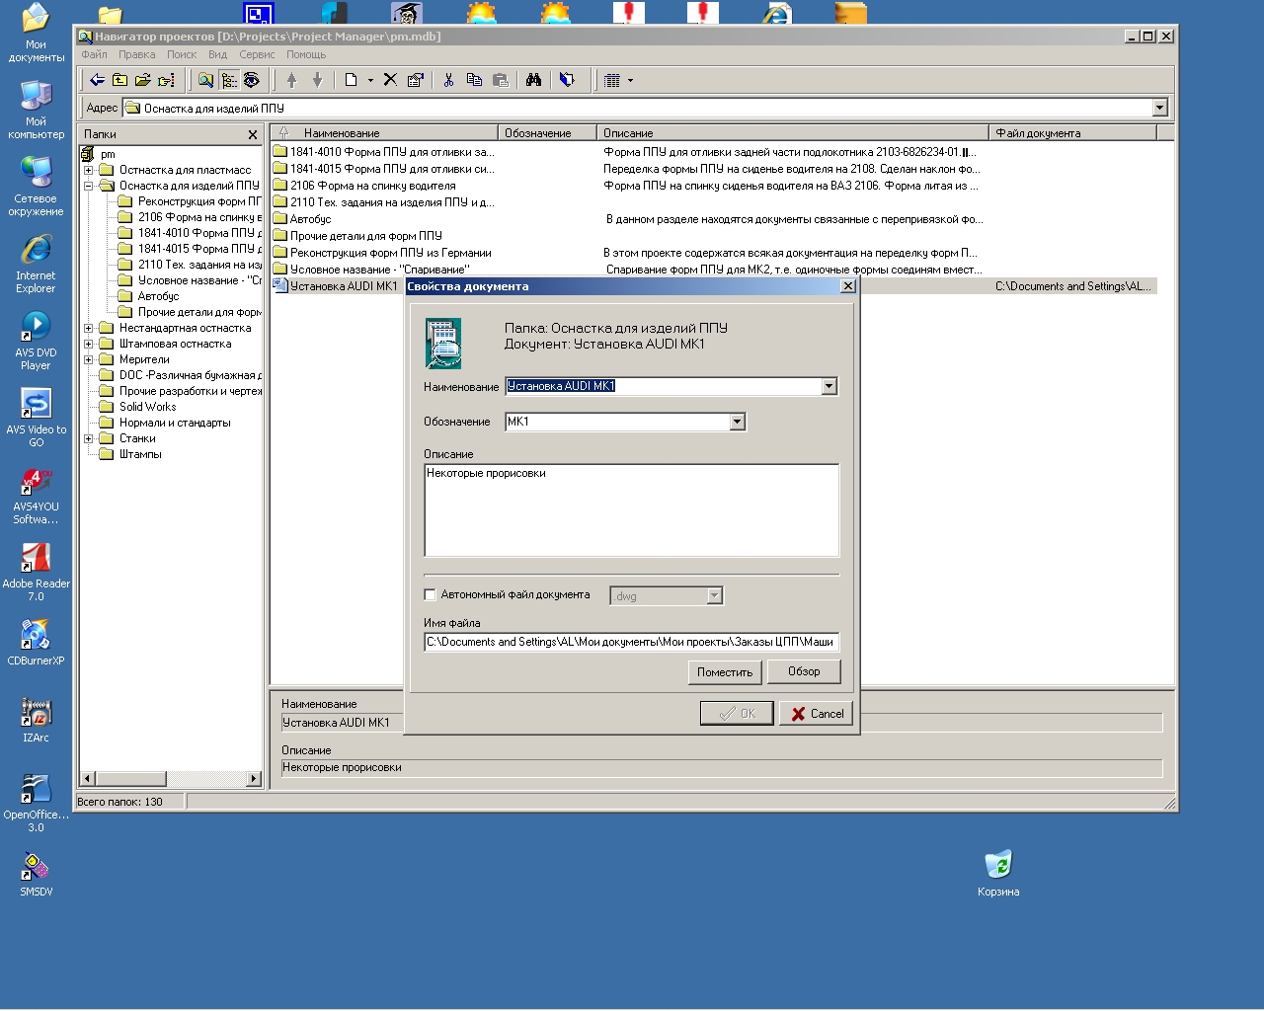Close the Папки side panel

click(253, 134)
